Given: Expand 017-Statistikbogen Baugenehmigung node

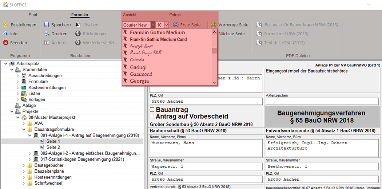Looking at the screenshot, I should [30, 159].
